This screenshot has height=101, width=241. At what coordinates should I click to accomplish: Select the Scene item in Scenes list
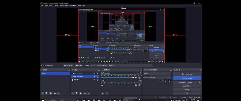(55, 73)
